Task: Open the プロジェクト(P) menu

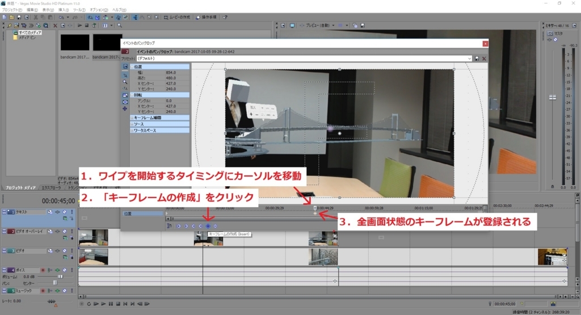Action: point(12,10)
